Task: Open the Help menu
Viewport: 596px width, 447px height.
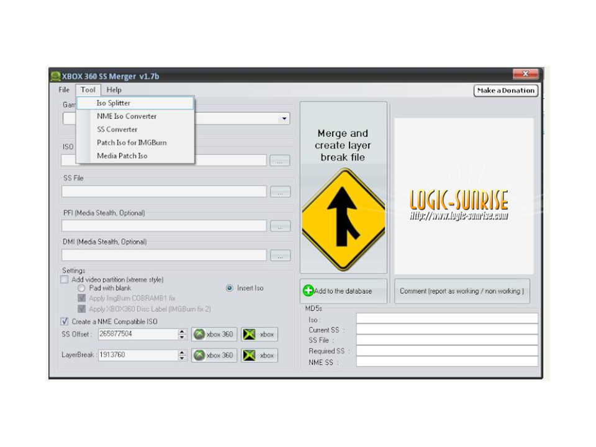Action: click(x=114, y=90)
